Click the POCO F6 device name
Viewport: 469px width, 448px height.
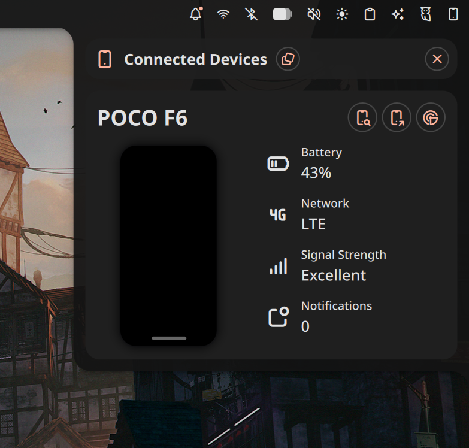[x=143, y=118]
